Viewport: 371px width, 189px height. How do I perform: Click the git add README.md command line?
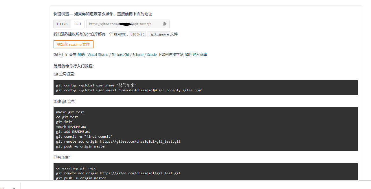point(73,132)
